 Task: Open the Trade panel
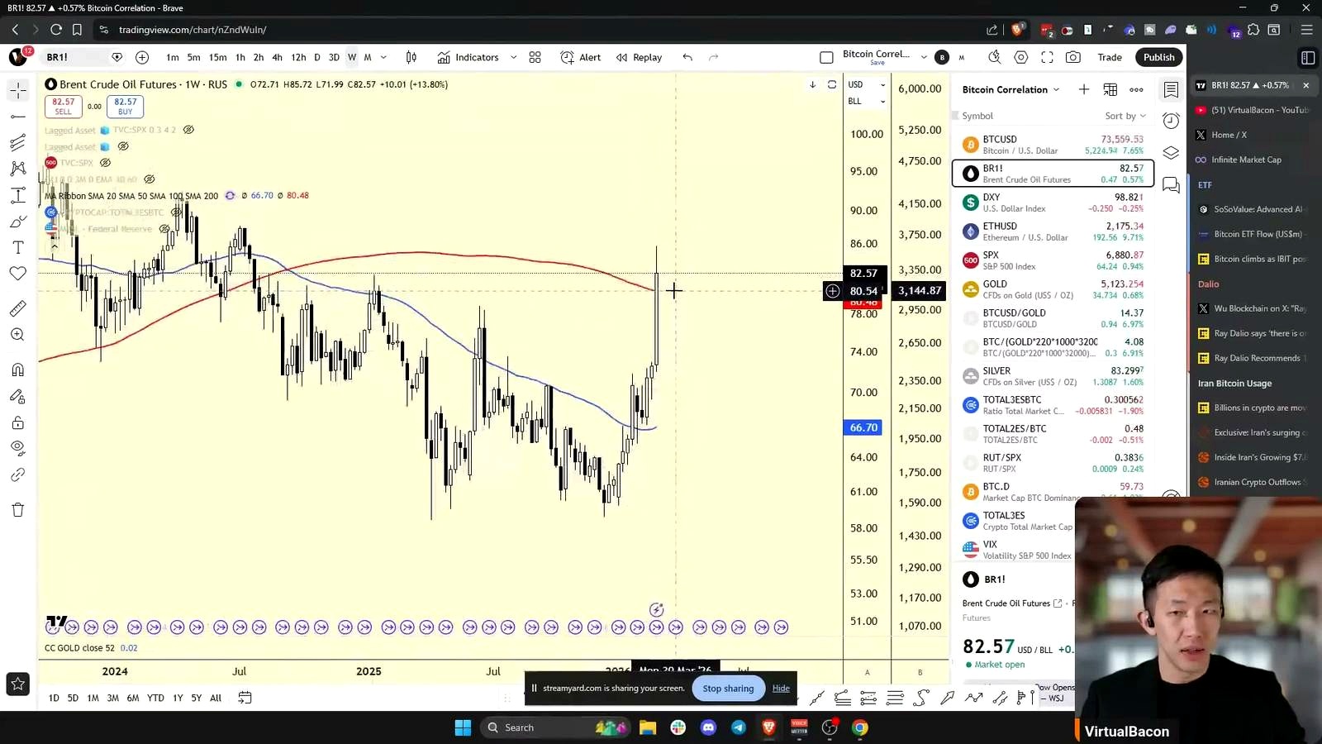(x=1110, y=57)
